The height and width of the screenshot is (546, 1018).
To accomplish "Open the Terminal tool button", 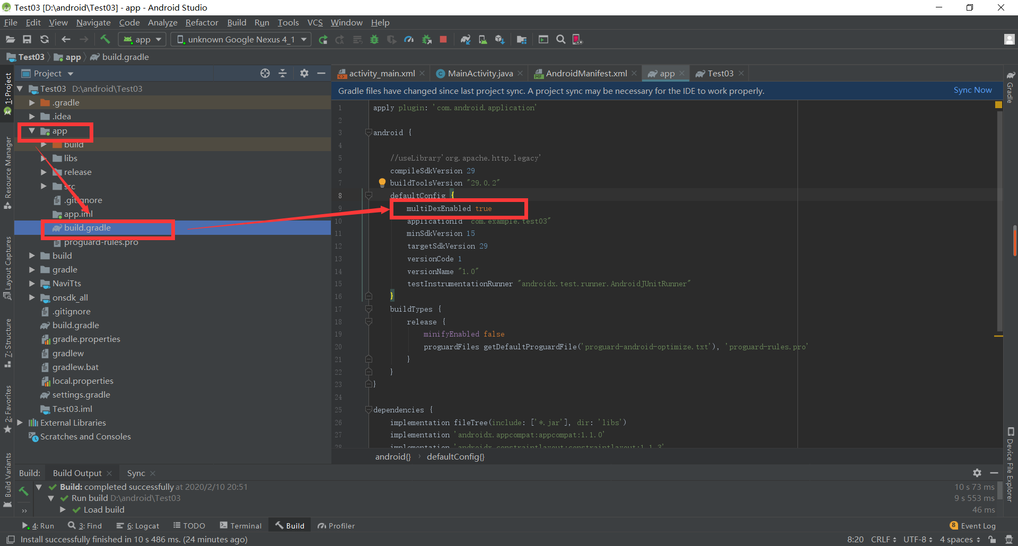I will [241, 526].
